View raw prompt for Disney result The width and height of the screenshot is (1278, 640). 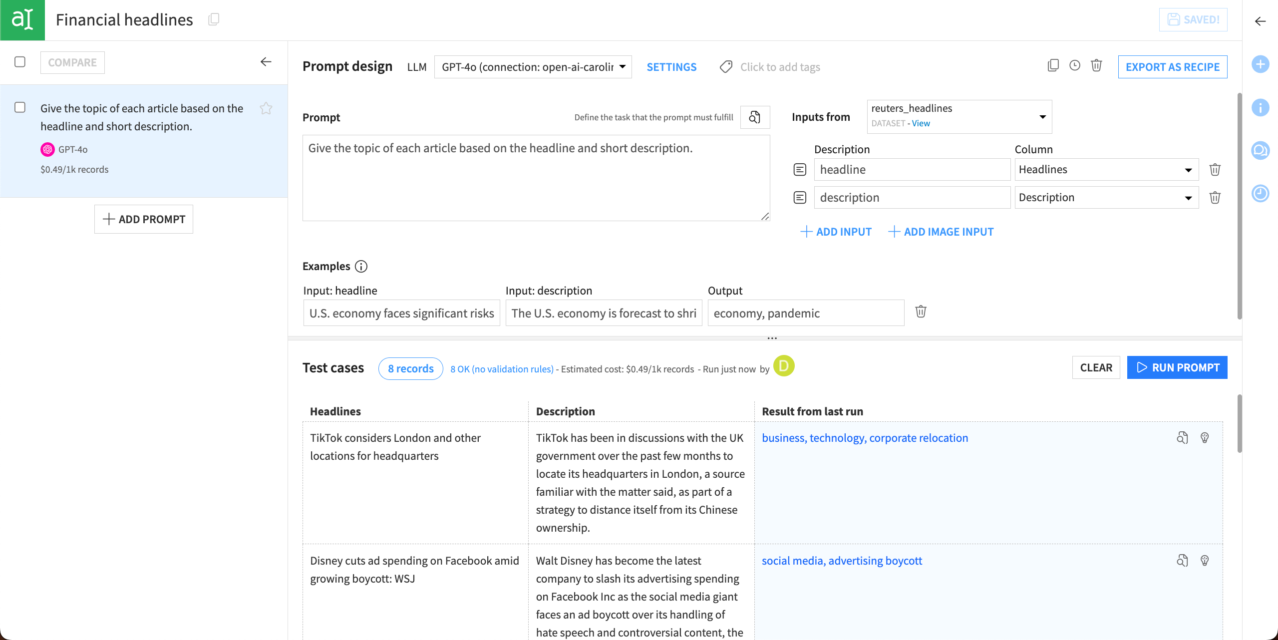(x=1182, y=561)
